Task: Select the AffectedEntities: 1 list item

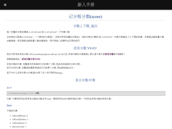Action: [20, 119]
